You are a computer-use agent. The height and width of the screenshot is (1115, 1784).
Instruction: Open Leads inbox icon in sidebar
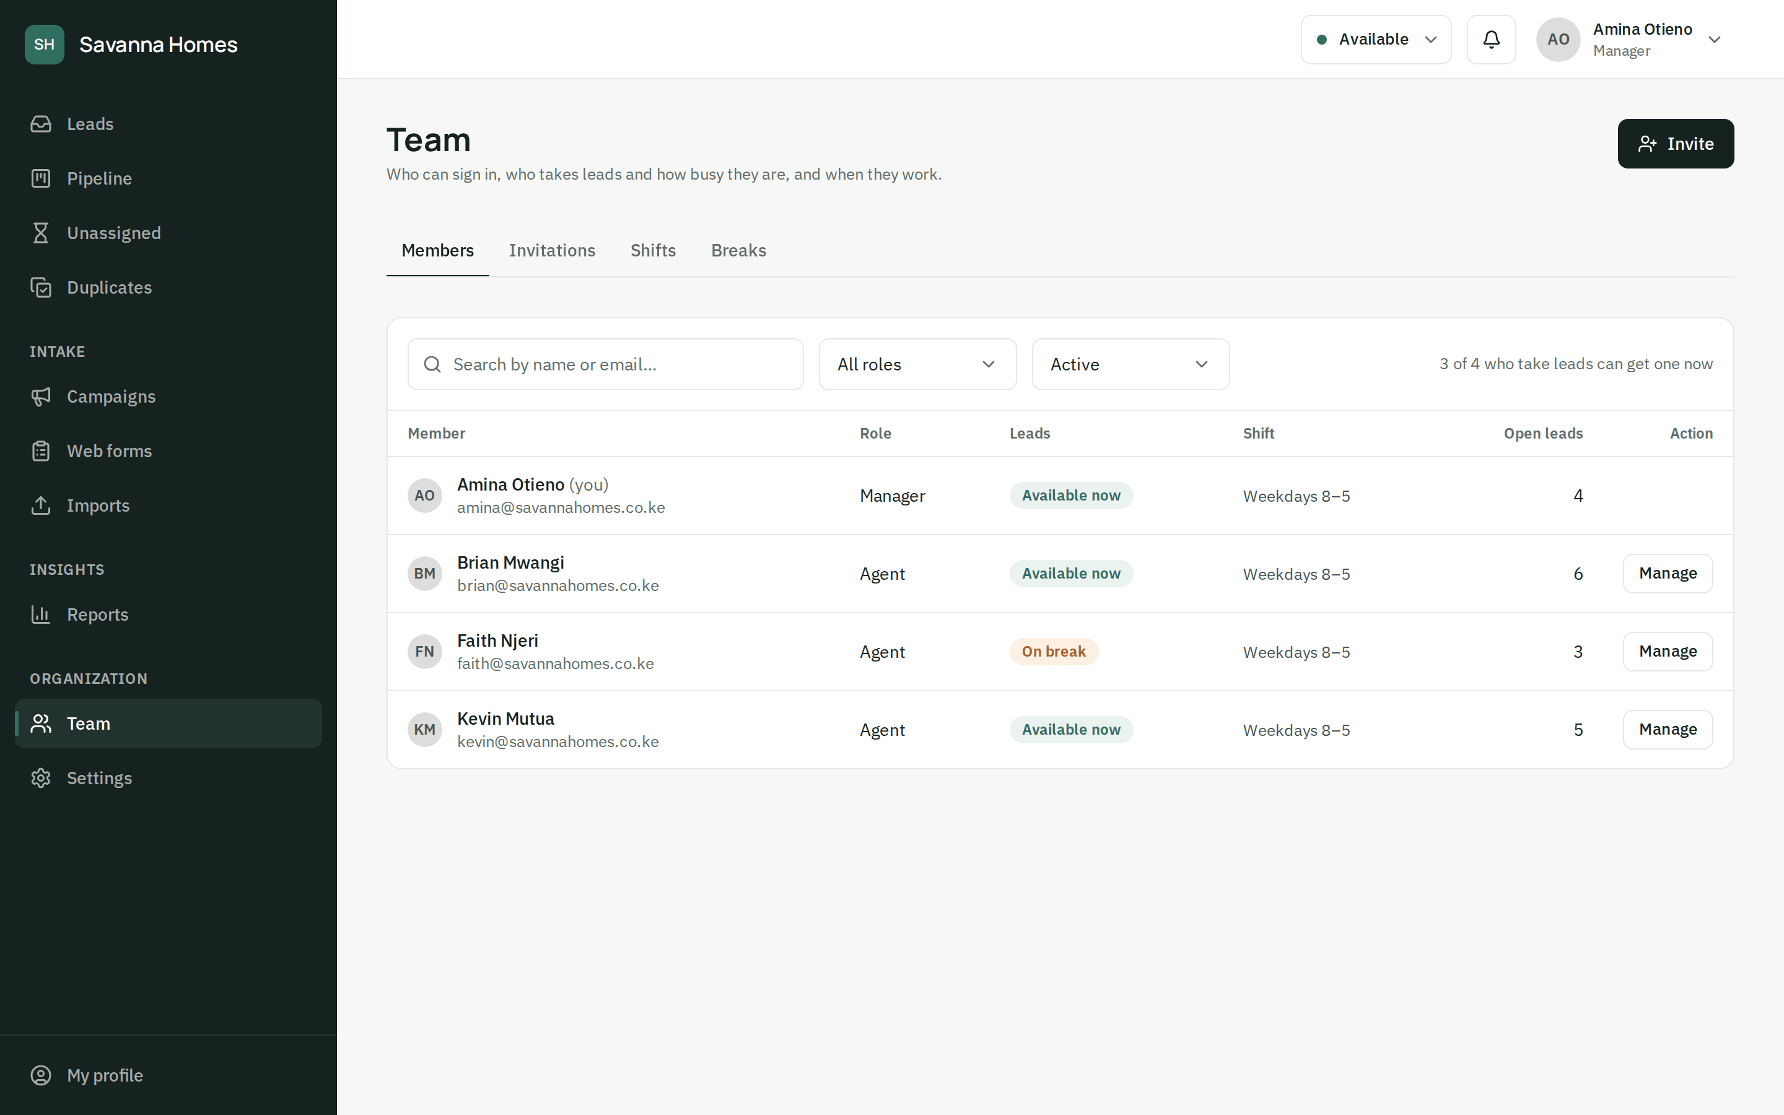[40, 124]
